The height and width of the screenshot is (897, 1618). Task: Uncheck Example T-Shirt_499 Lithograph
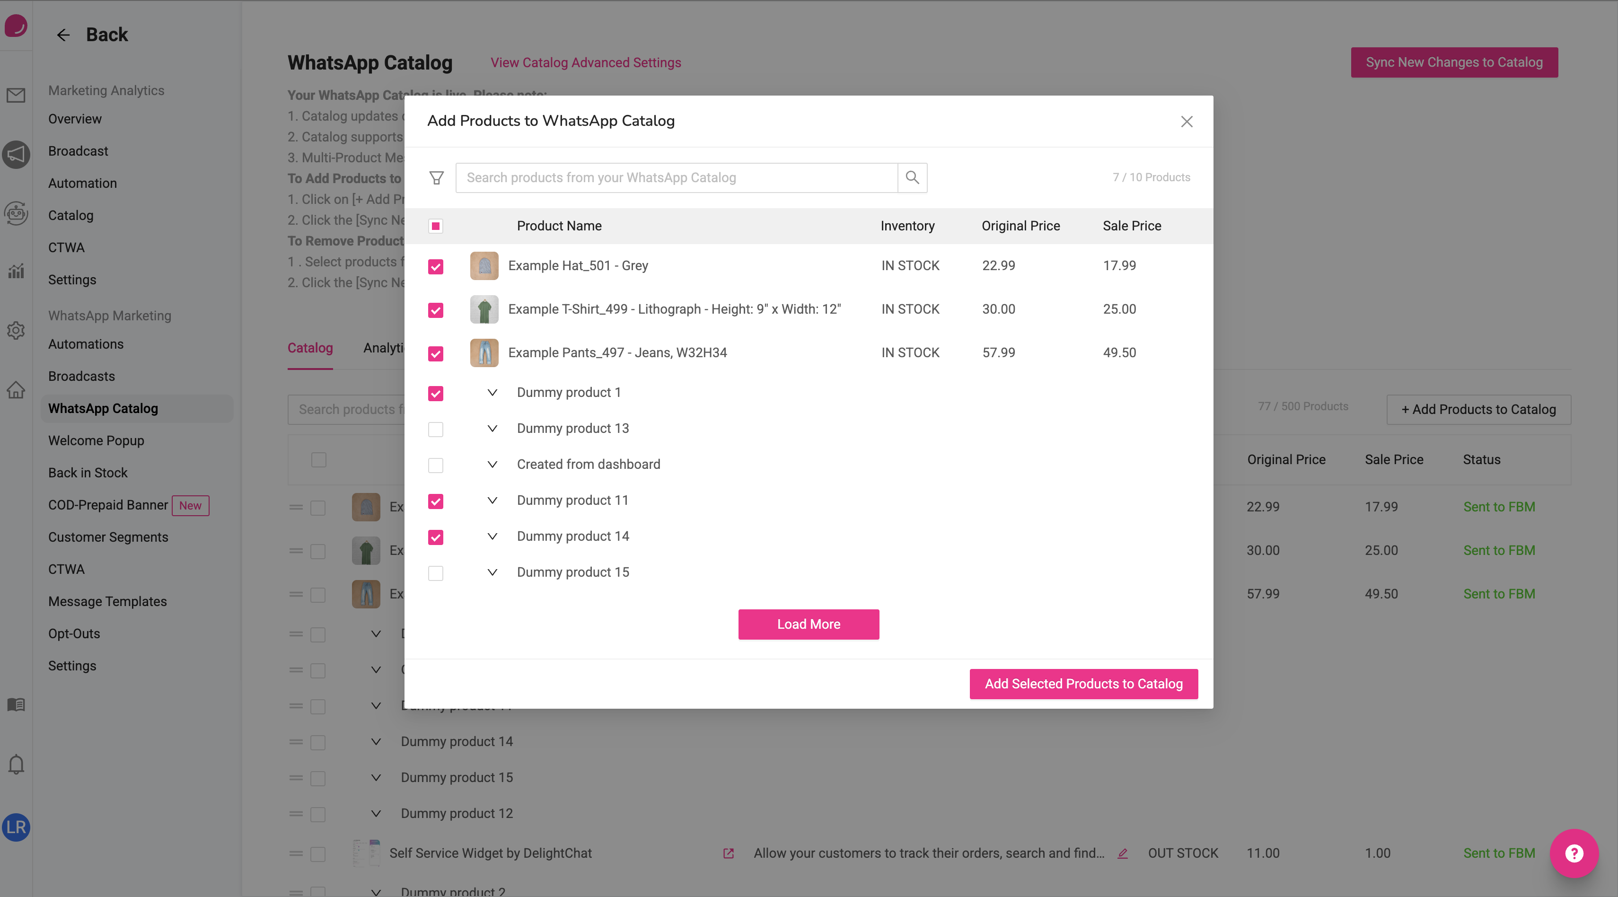click(436, 310)
